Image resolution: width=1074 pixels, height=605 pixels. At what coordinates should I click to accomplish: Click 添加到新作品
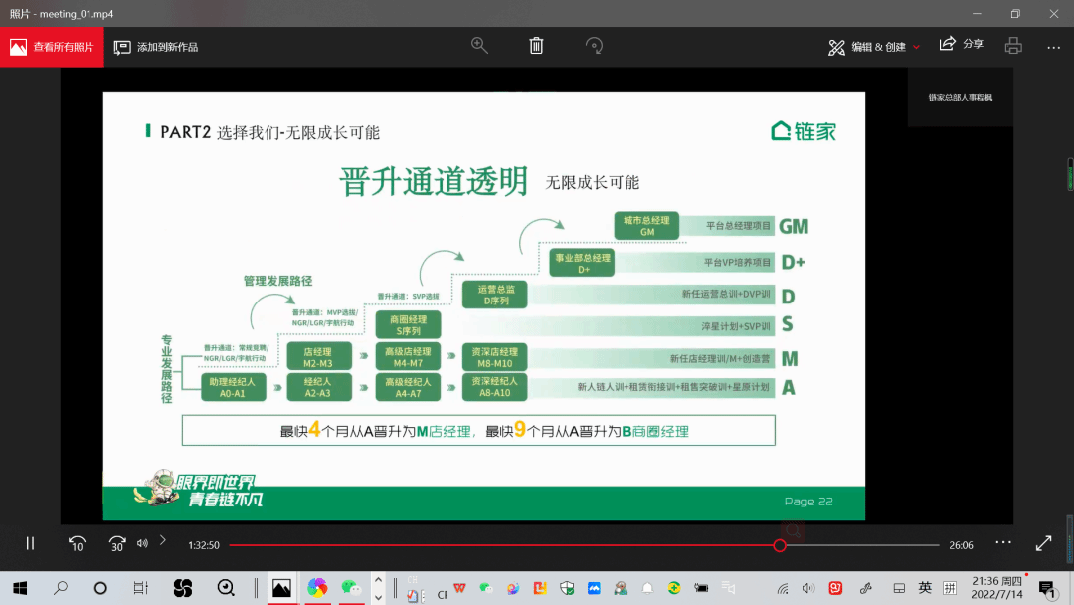pos(156,47)
